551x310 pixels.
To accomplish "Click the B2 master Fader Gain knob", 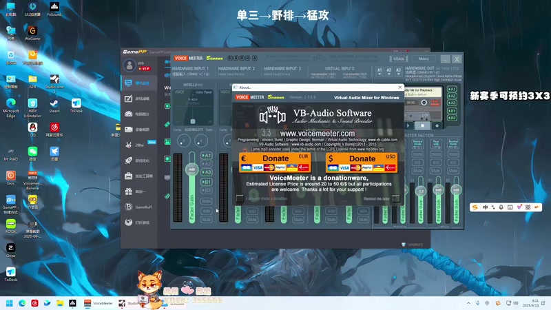I will (x=456, y=190).
